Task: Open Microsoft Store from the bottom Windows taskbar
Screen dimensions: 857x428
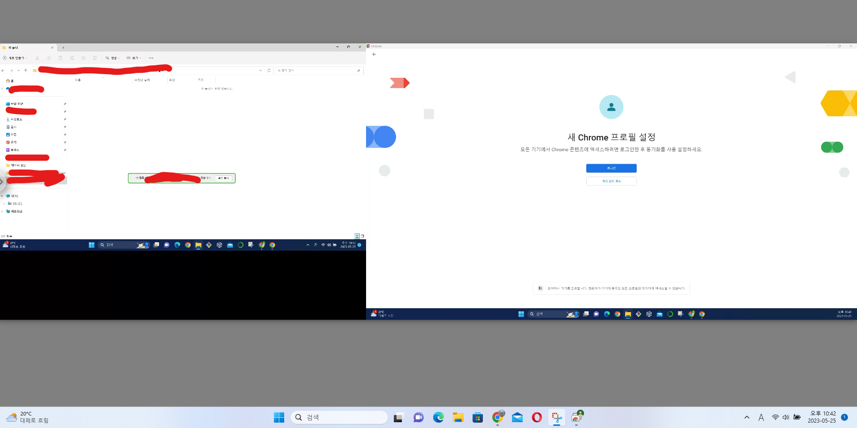Action: point(478,417)
